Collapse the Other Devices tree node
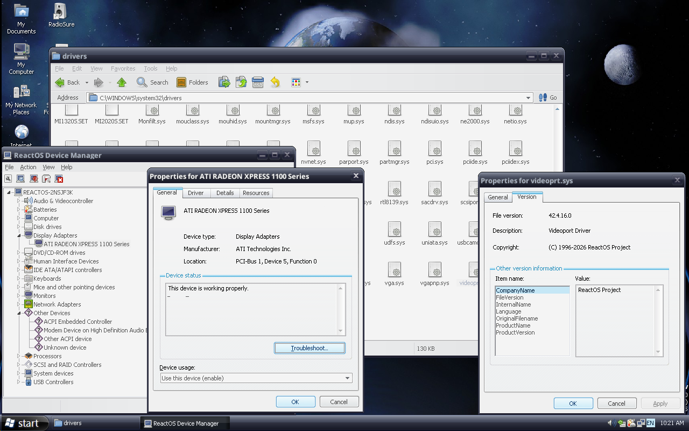The height and width of the screenshot is (431, 689). tap(19, 313)
